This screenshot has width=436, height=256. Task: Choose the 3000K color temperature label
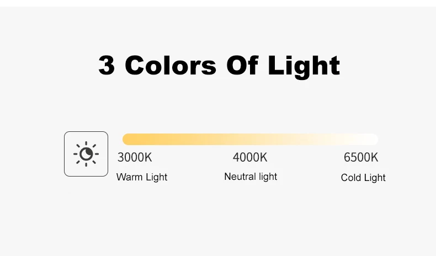pyautogui.click(x=135, y=157)
